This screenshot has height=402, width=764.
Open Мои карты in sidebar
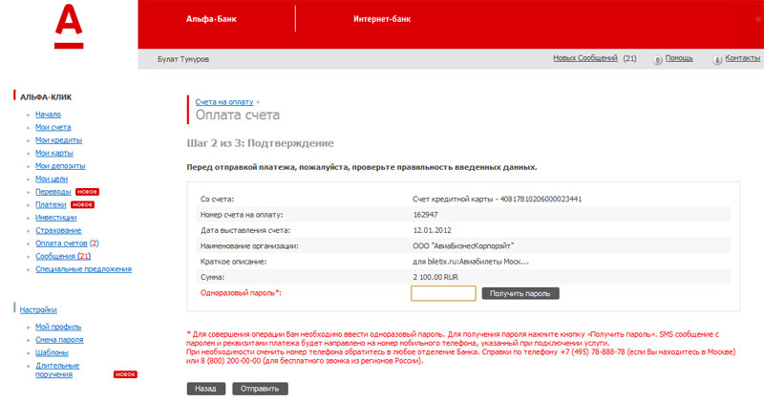point(54,153)
